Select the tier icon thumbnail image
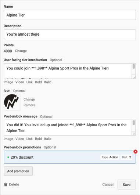The width and height of the screenshot is (140, 195). tap(12, 102)
